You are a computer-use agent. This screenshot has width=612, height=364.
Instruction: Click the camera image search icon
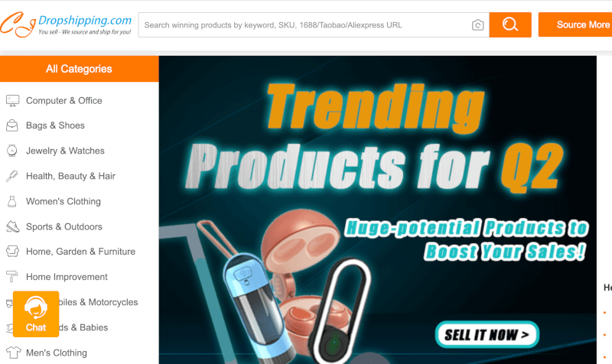(477, 25)
